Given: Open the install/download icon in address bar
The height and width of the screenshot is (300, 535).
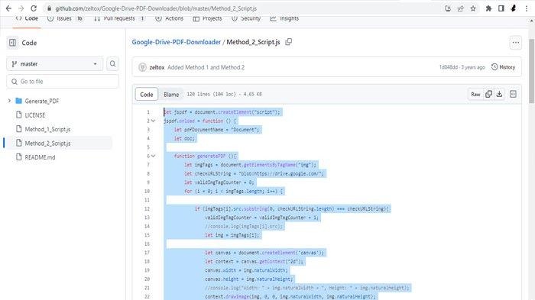Looking at the screenshot, I should [448, 8].
